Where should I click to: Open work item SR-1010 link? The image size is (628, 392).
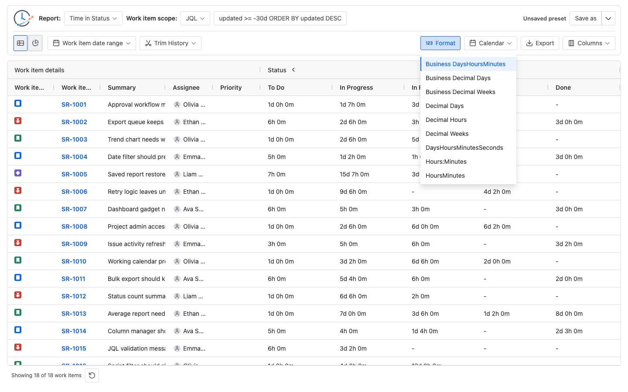pyautogui.click(x=74, y=261)
